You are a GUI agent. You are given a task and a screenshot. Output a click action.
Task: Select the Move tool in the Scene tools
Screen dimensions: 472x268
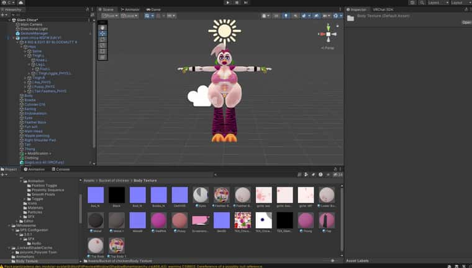pyautogui.click(x=102, y=33)
